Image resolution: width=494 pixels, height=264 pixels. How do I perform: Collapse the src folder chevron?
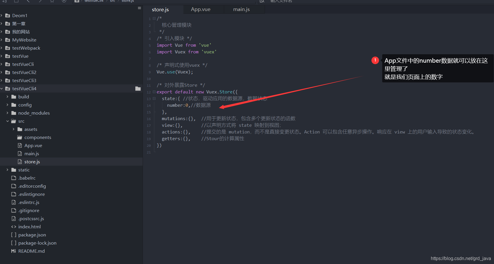[x=8, y=121]
